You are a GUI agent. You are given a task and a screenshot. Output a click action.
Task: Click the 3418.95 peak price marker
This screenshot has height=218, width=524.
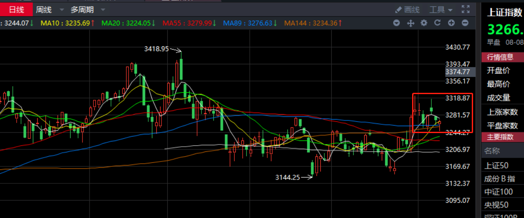coord(157,49)
